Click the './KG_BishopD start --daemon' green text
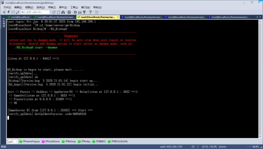The height and width of the screenshot is (149, 263). pos(36,47)
